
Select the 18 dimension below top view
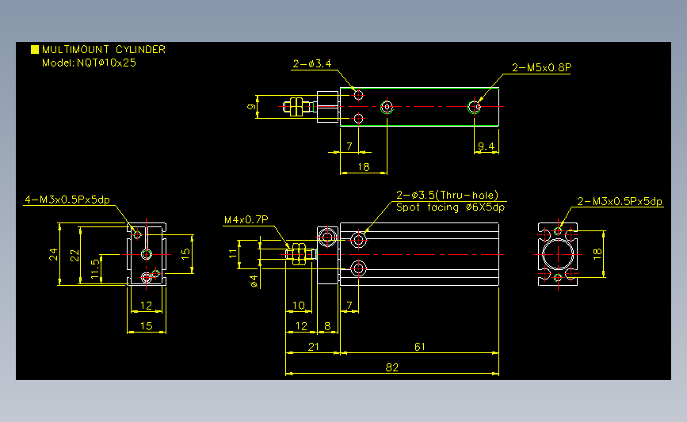(x=364, y=167)
